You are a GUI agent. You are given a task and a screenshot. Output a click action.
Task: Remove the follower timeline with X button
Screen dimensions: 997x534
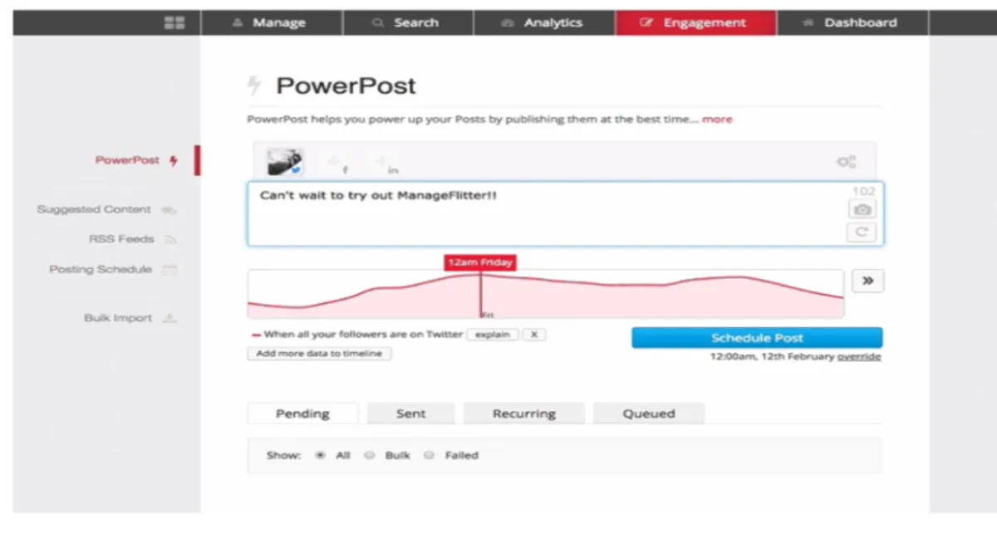(x=534, y=335)
